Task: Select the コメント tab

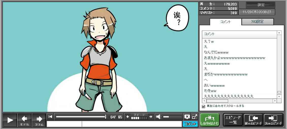Action: click(225, 22)
